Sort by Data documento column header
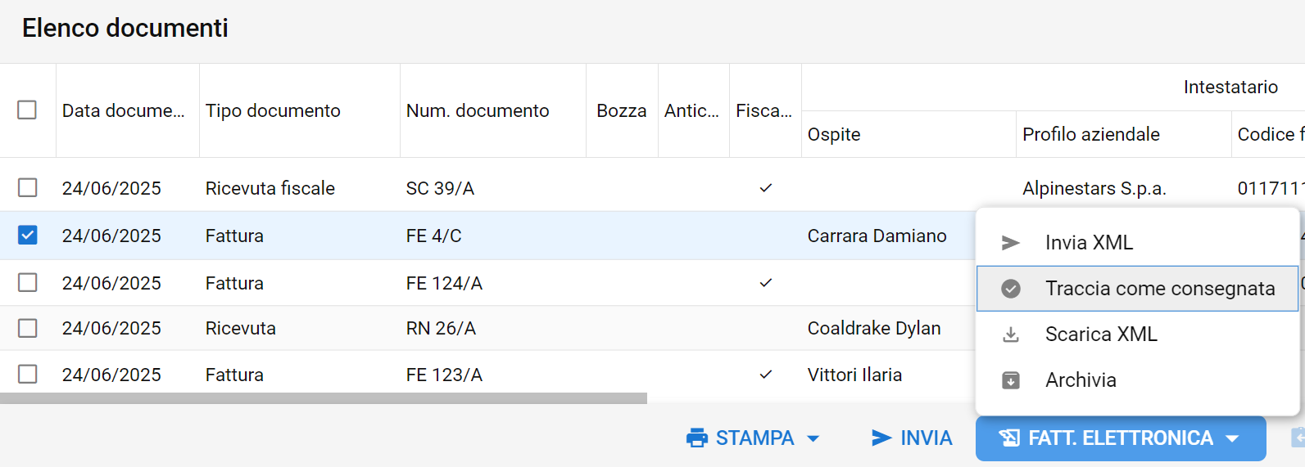1305x467 pixels. [124, 110]
